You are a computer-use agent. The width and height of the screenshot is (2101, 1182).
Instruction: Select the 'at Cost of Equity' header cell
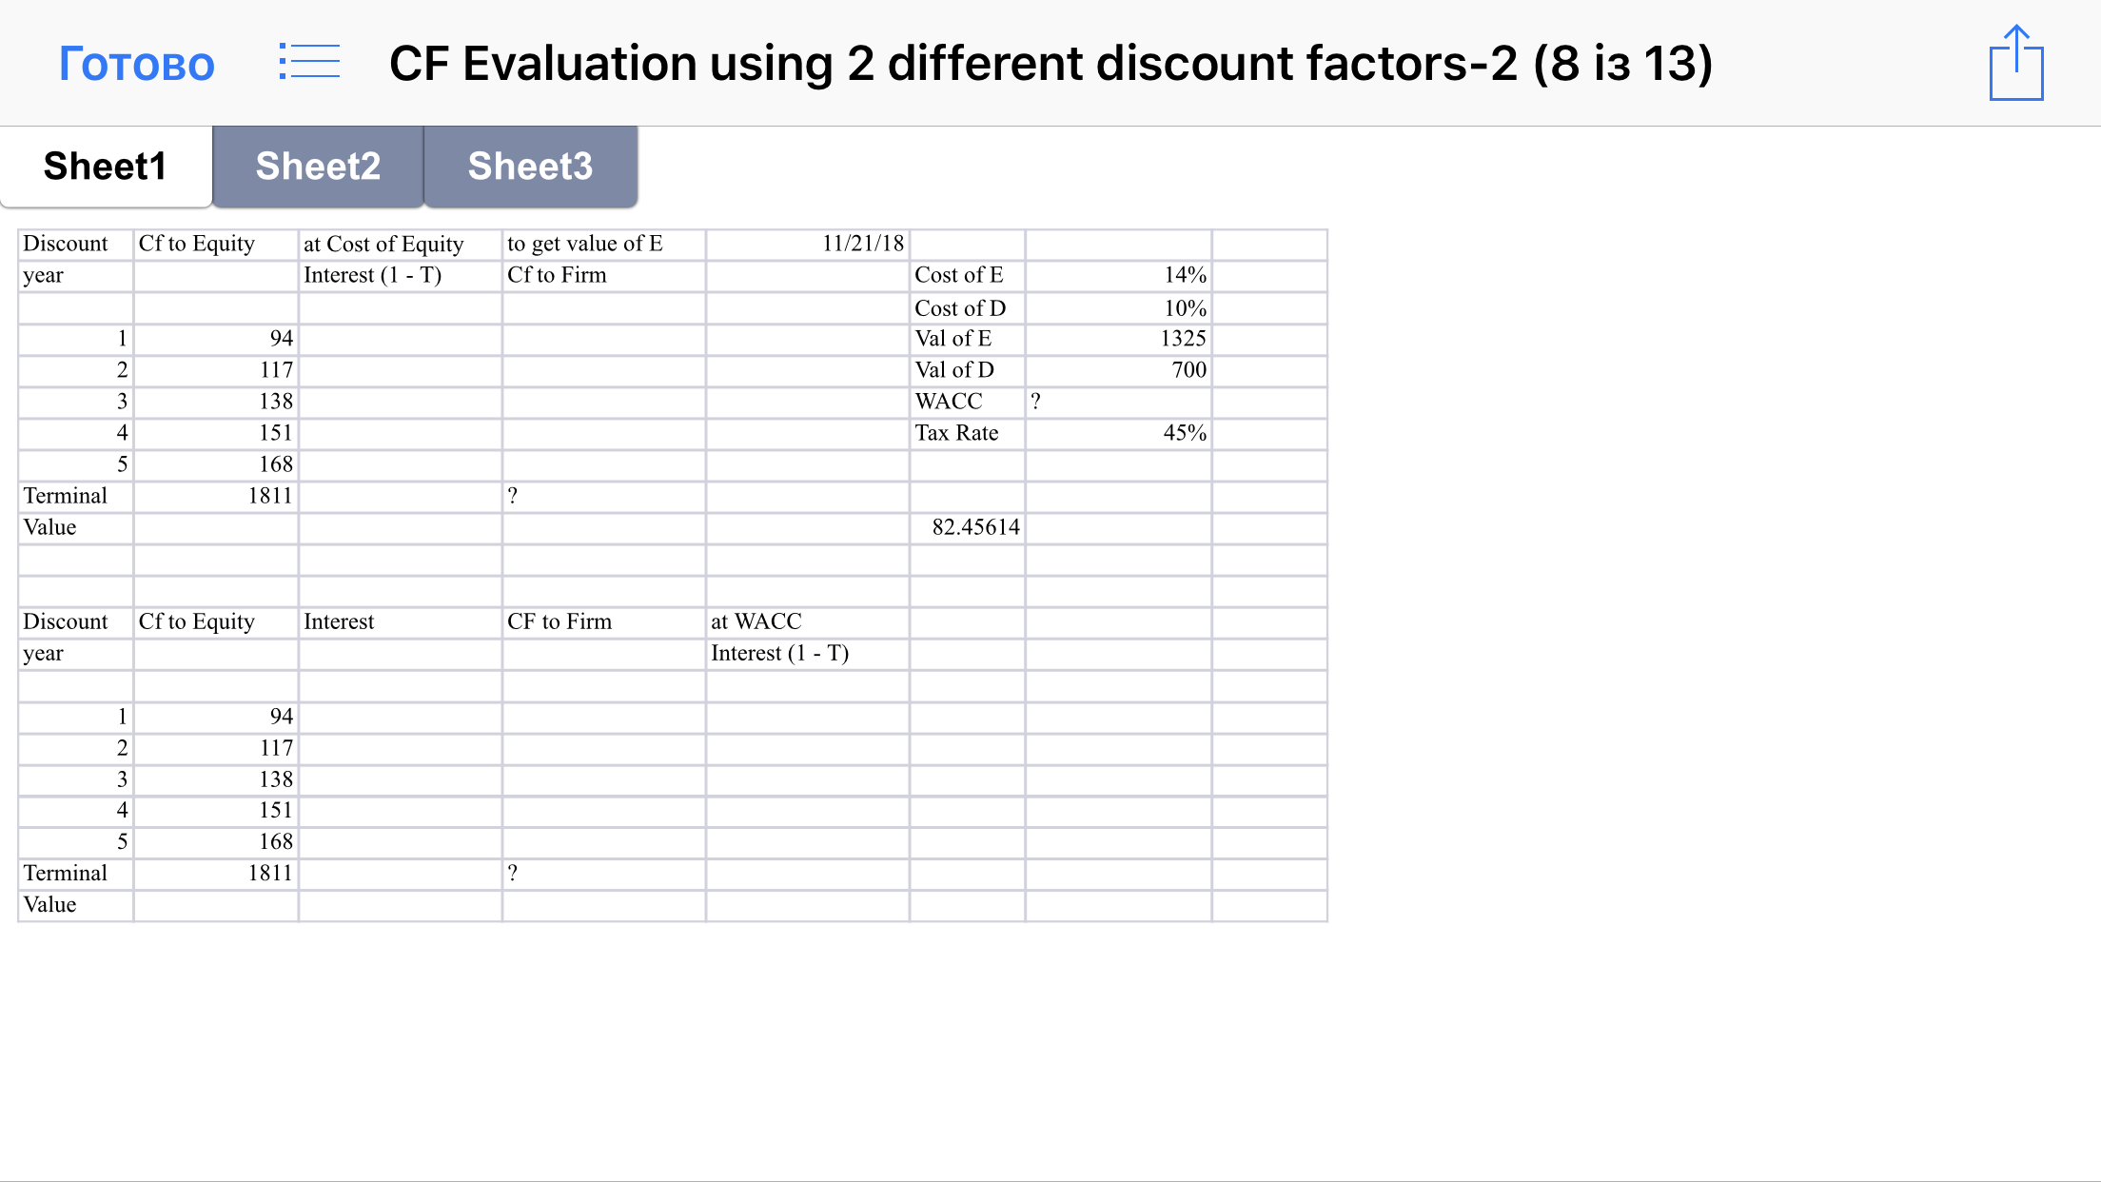[400, 245]
